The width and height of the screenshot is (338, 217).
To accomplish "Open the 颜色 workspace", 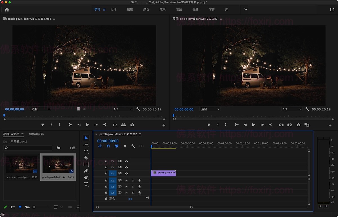I will (x=146, y=9).
